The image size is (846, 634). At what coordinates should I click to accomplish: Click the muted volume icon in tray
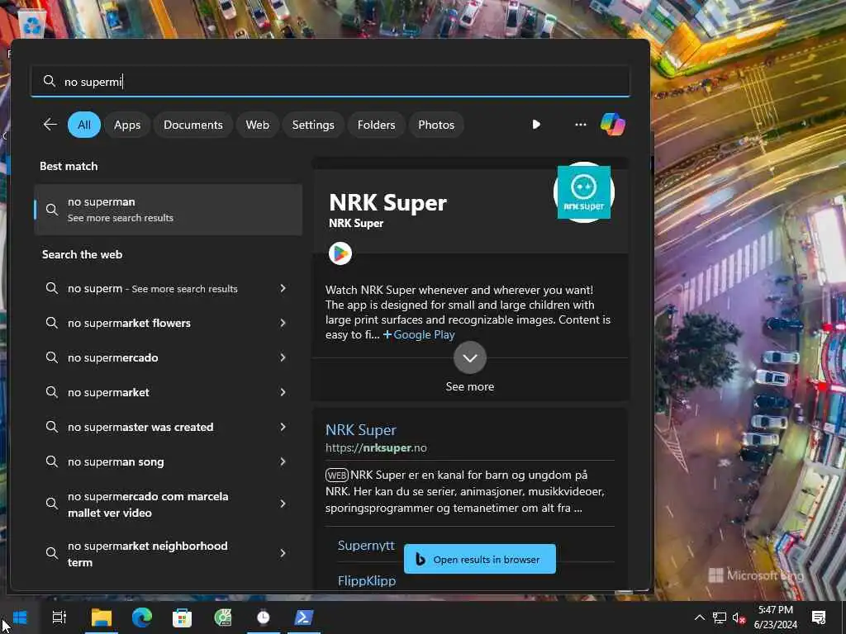[739, 617]
